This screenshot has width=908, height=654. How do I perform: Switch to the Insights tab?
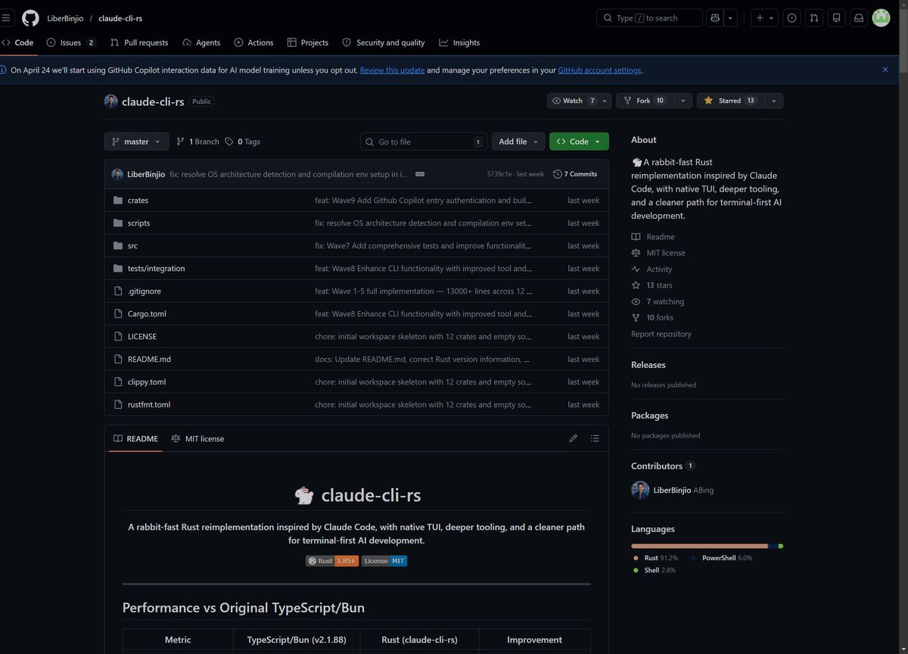point(459,42)
